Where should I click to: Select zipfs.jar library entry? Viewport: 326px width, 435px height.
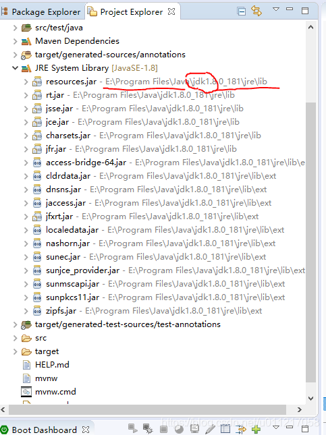pyautogui.click(x=154, y=311)
